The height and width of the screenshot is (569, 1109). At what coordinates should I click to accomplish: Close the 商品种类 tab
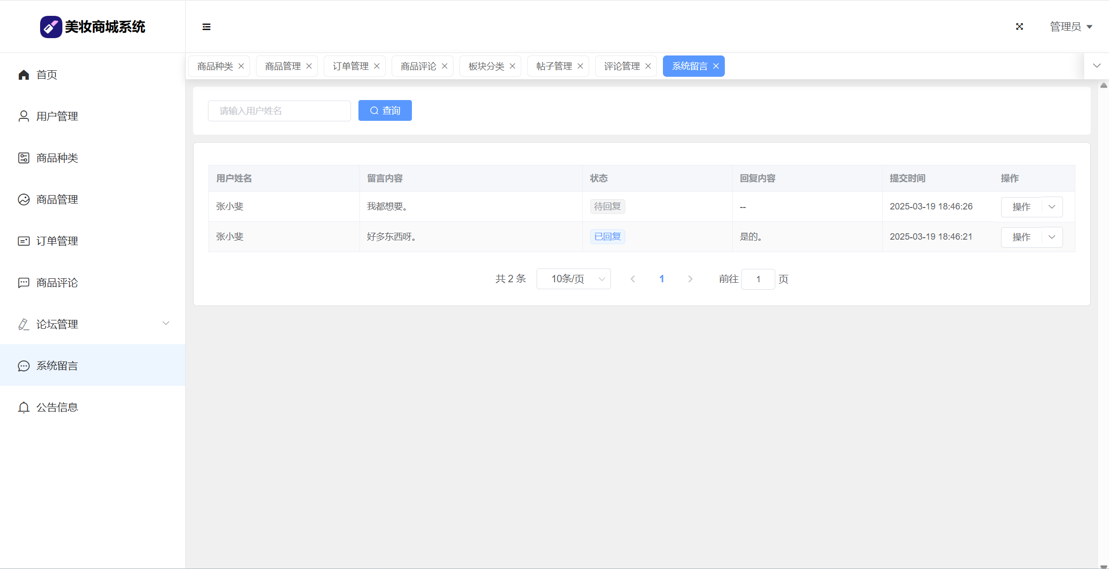coord(241,66)
